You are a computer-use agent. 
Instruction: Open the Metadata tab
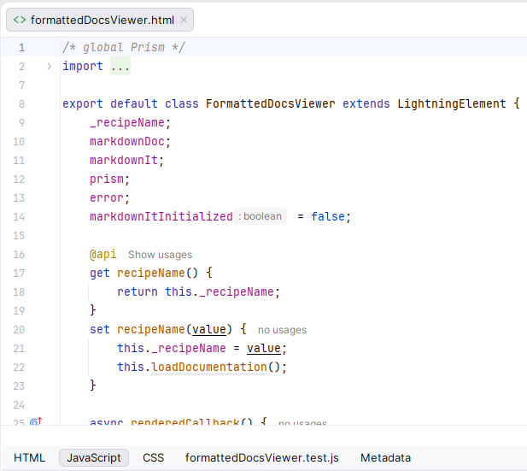pos(385,457)
